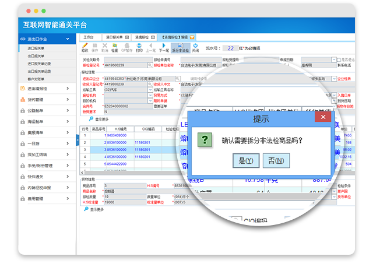Screen dimensions: 373x267
Task: Click the question mark icon in the 提示 dialog
Action: click(x=205, y=140)
